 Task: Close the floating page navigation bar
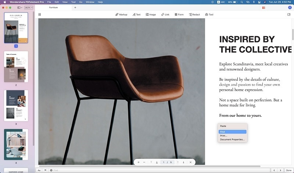(190, 162)
